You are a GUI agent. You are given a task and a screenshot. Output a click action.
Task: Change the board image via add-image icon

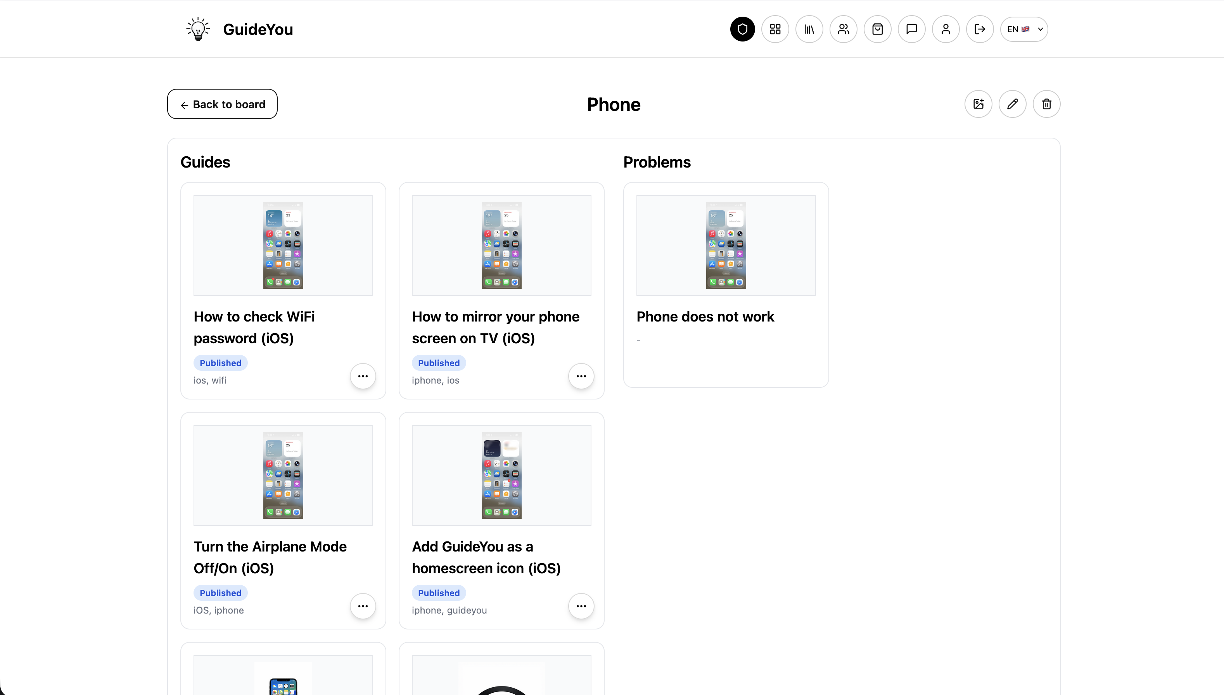(978, 104)
